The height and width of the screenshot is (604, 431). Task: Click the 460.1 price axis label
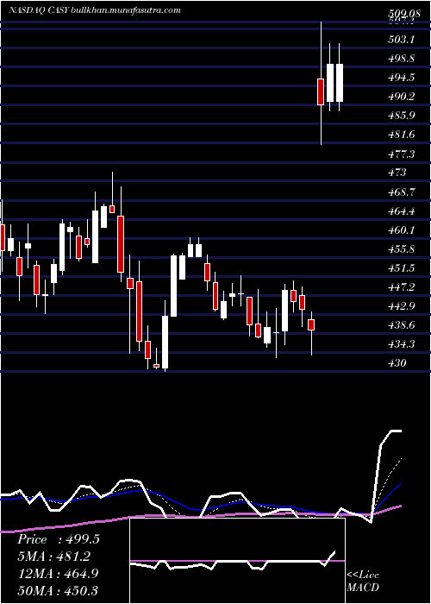(x=401, y=230)
